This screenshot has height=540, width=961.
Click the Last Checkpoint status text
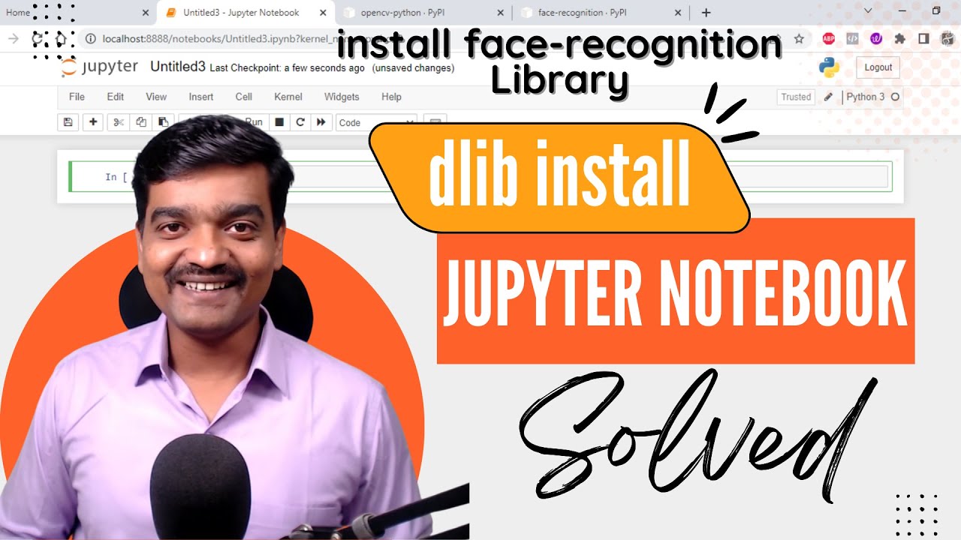tap(288, 68)
